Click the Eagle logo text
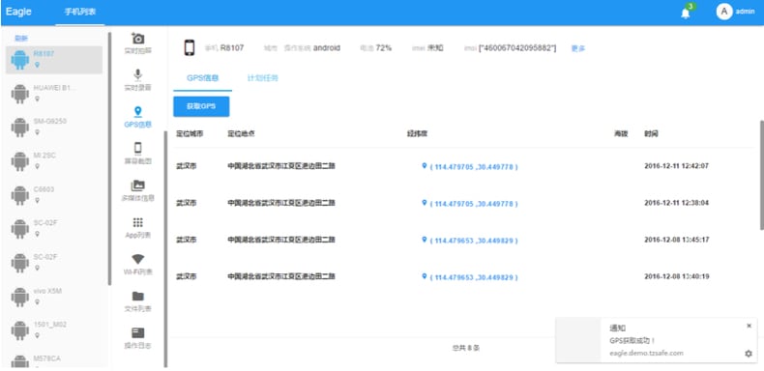Screen dimensions: 764x371 tap(18, 12)
